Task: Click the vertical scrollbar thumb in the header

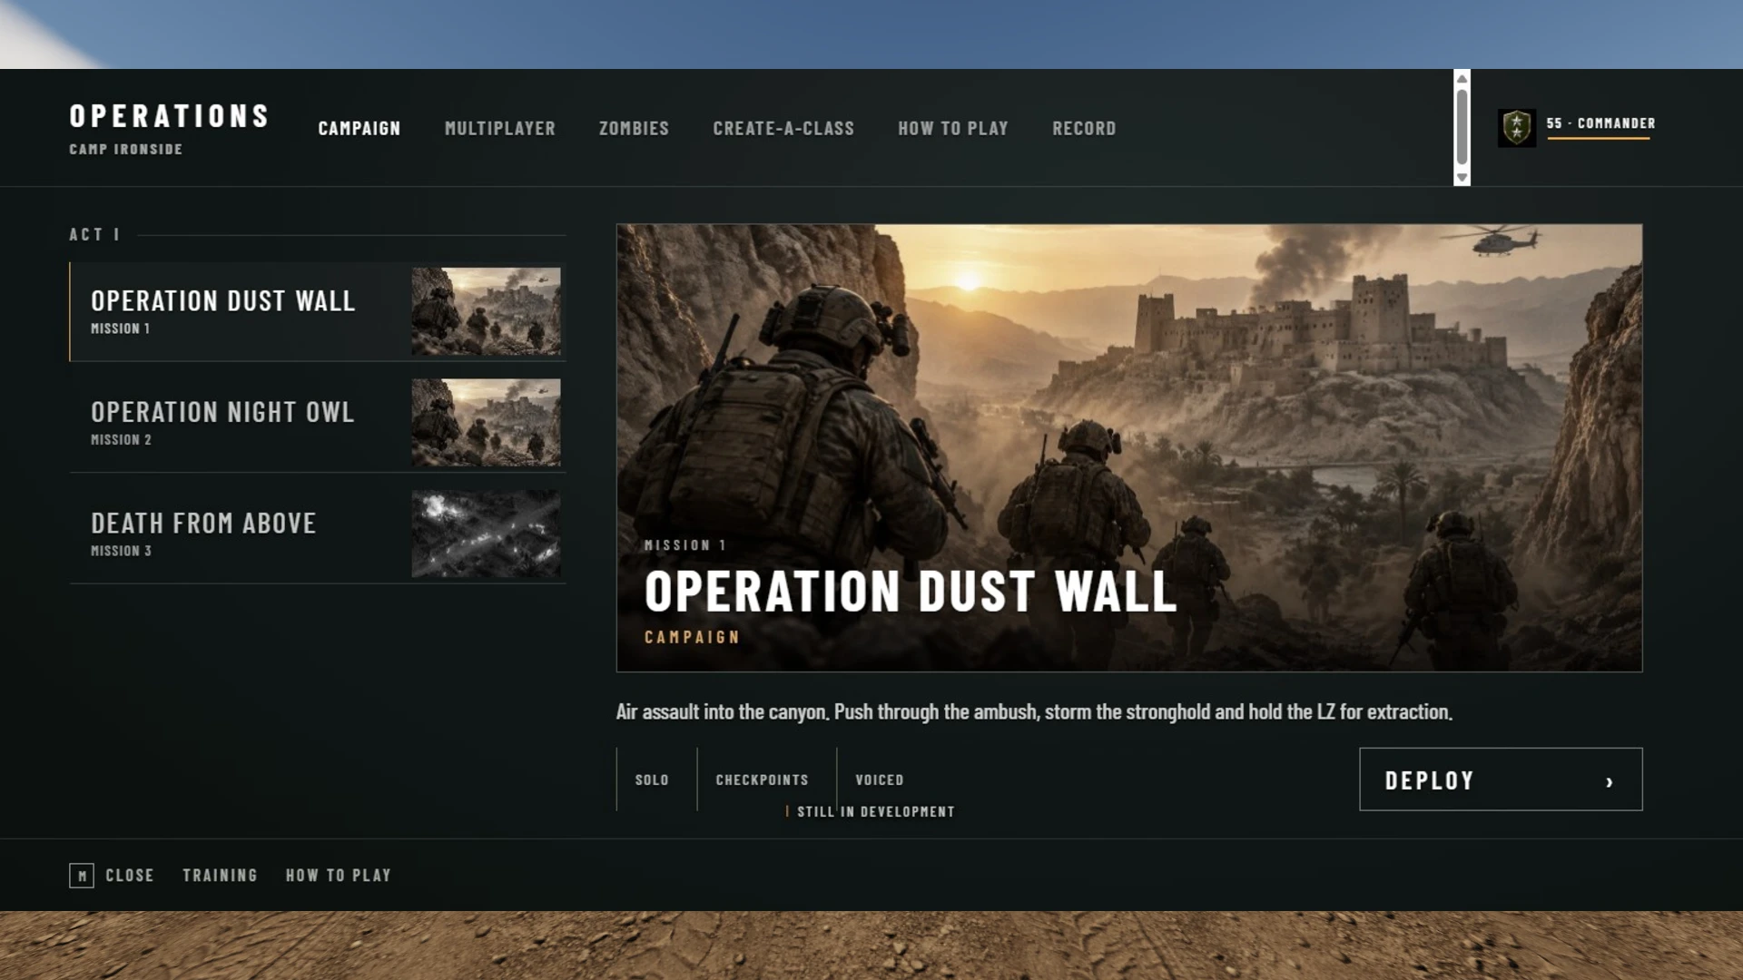Action: pyautogui.click(x=1462, y=128)
